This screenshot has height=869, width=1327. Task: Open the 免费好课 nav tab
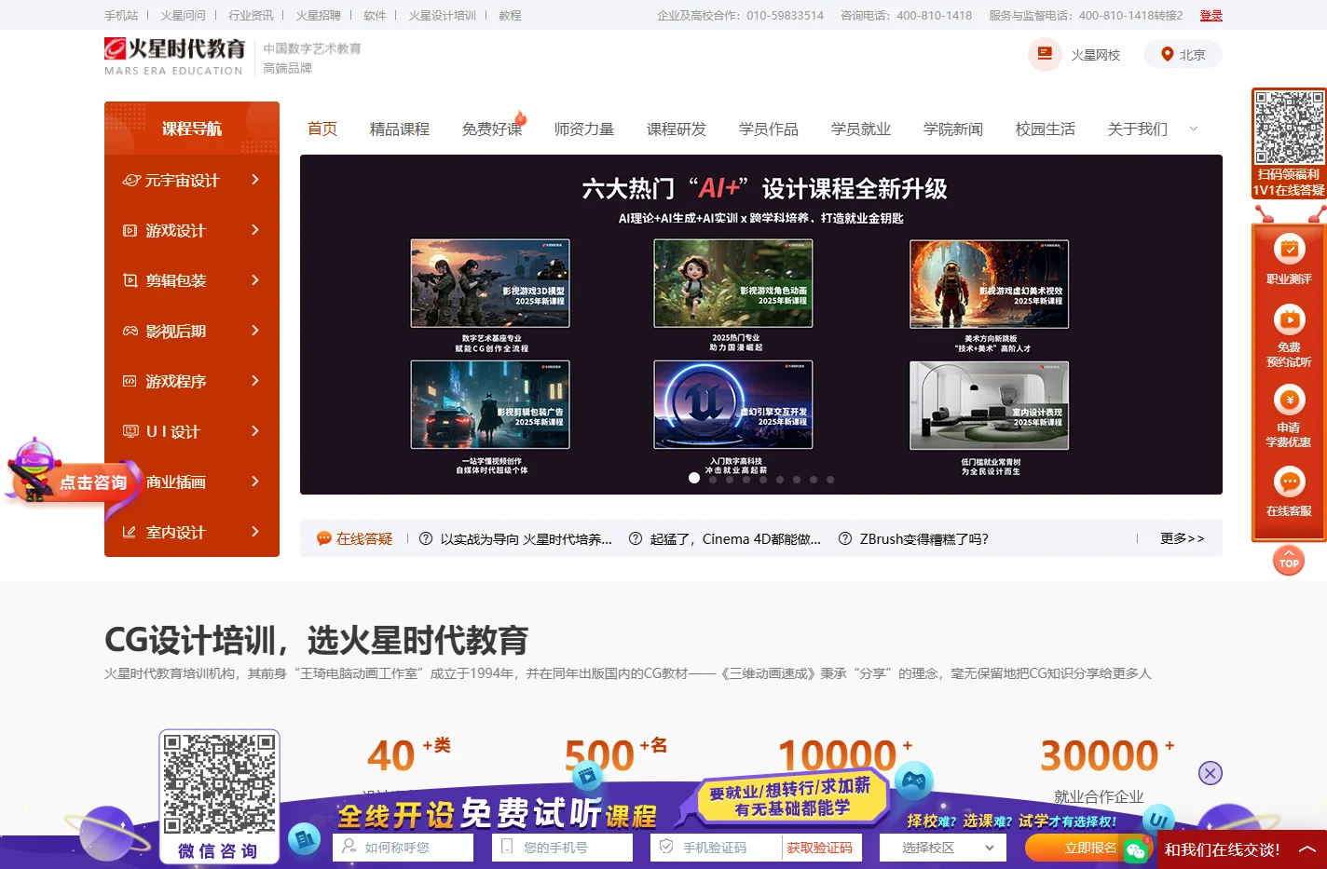[492, 129]
